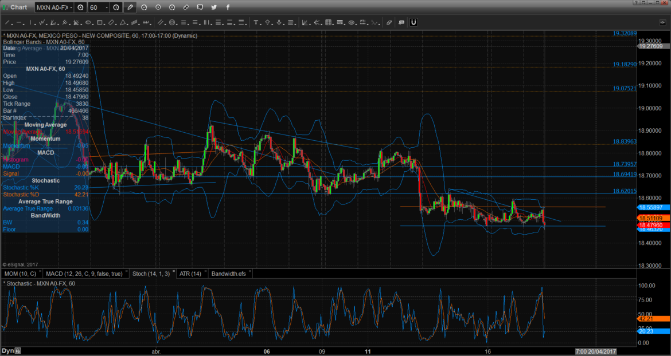Switch to the MOM (10, C) tab
Image resolution: width=671 pixels, height=356 pixels.
tap(19, 274)
